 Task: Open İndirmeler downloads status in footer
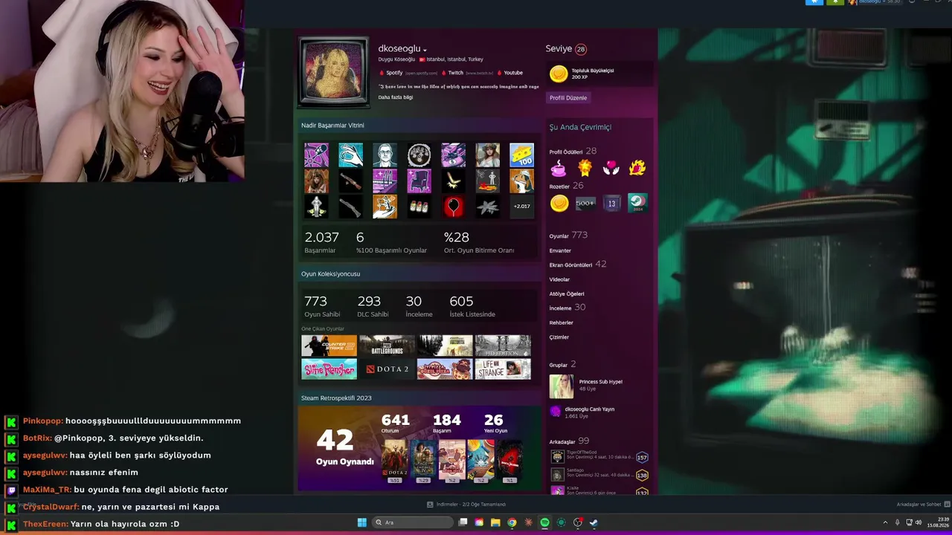click(471, 505)
